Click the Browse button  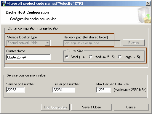pos(134,43)
